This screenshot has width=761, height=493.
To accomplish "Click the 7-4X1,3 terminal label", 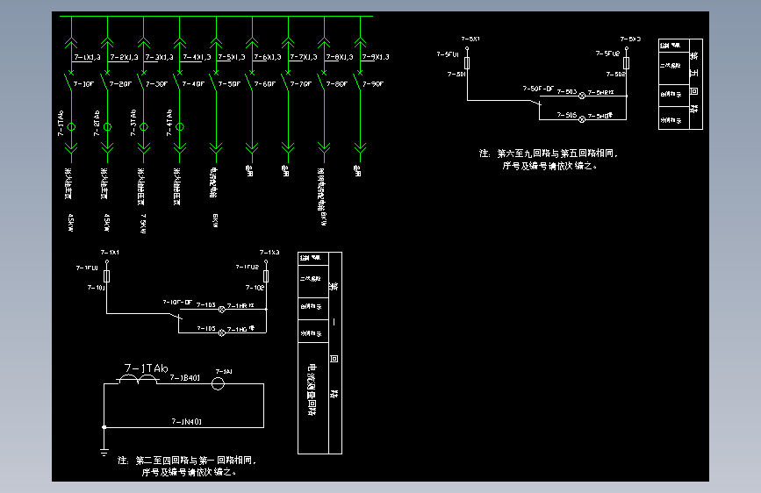I will [197, 57].
